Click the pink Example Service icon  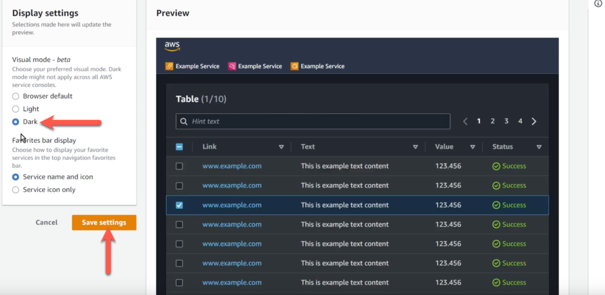[232, 66]
